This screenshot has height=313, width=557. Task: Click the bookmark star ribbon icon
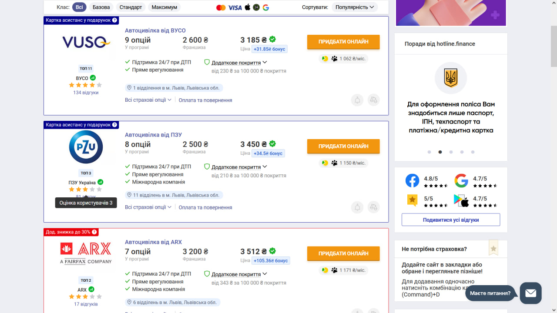tap(493, 248)
